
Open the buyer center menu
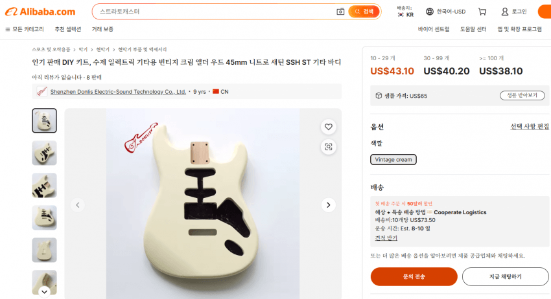pyautogui.click(x=434, y=29)
